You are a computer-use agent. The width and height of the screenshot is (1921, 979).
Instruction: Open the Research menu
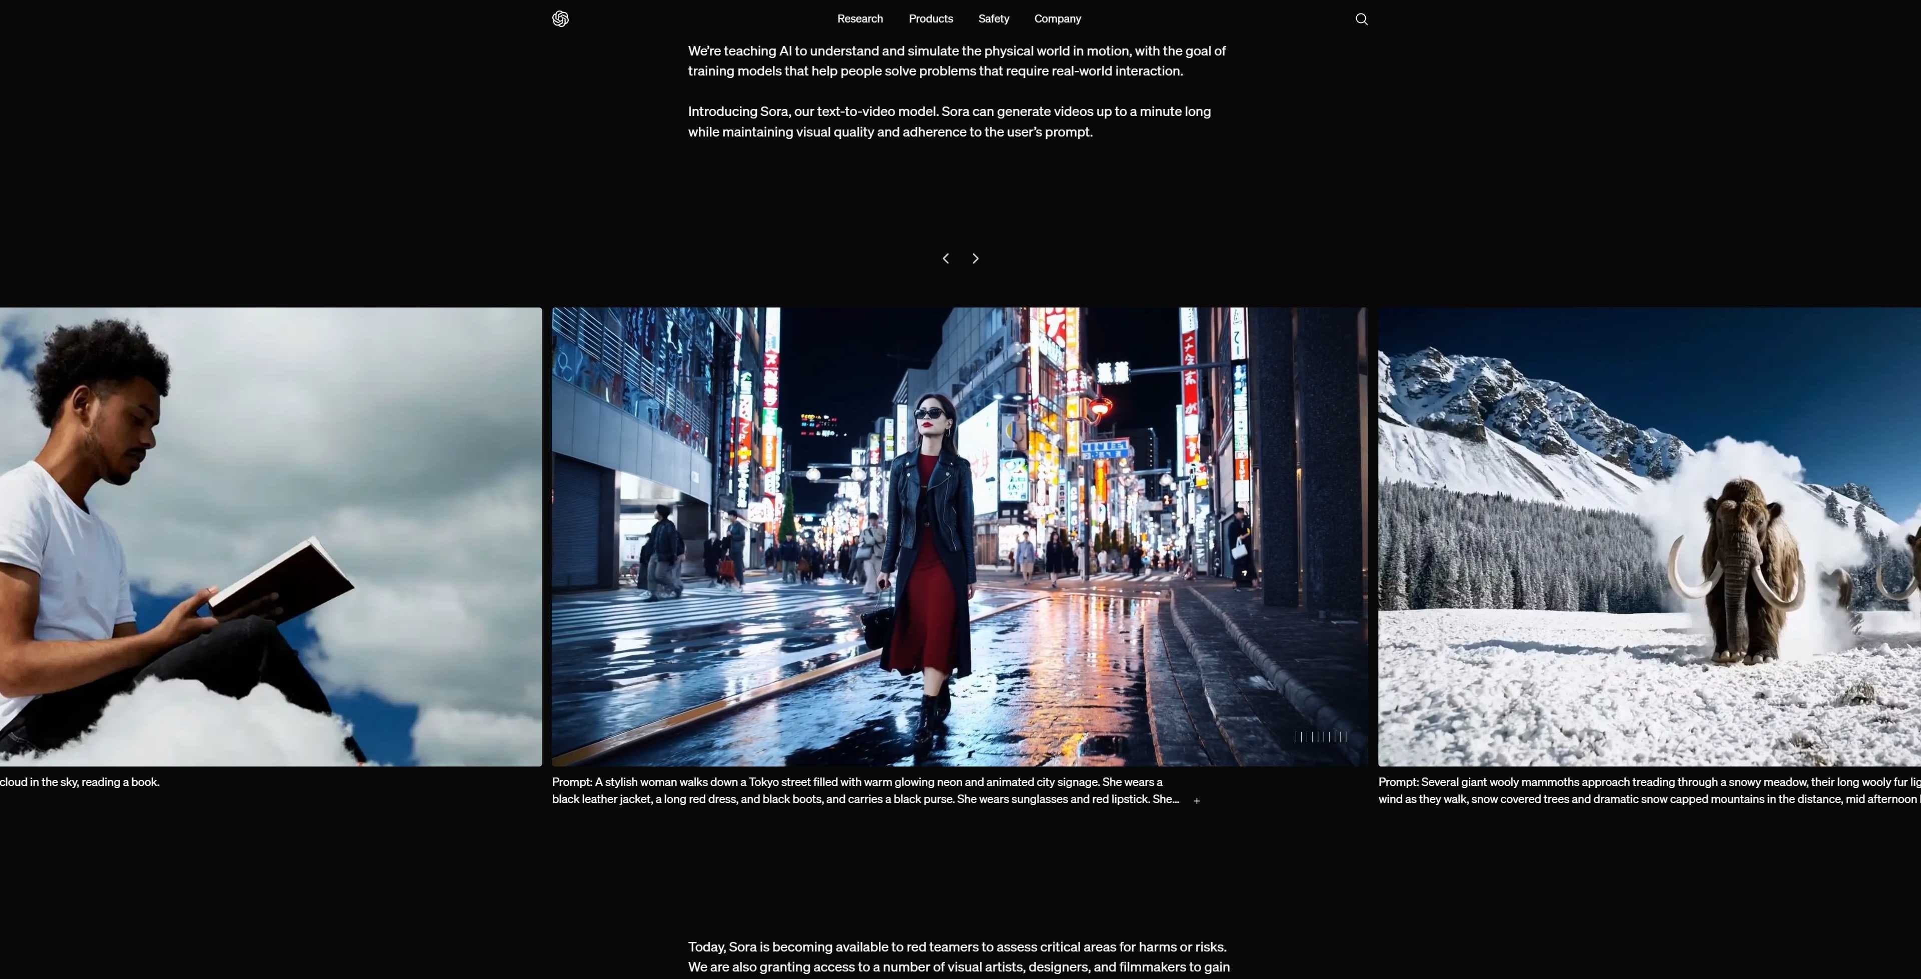click(x=859, y=18)
